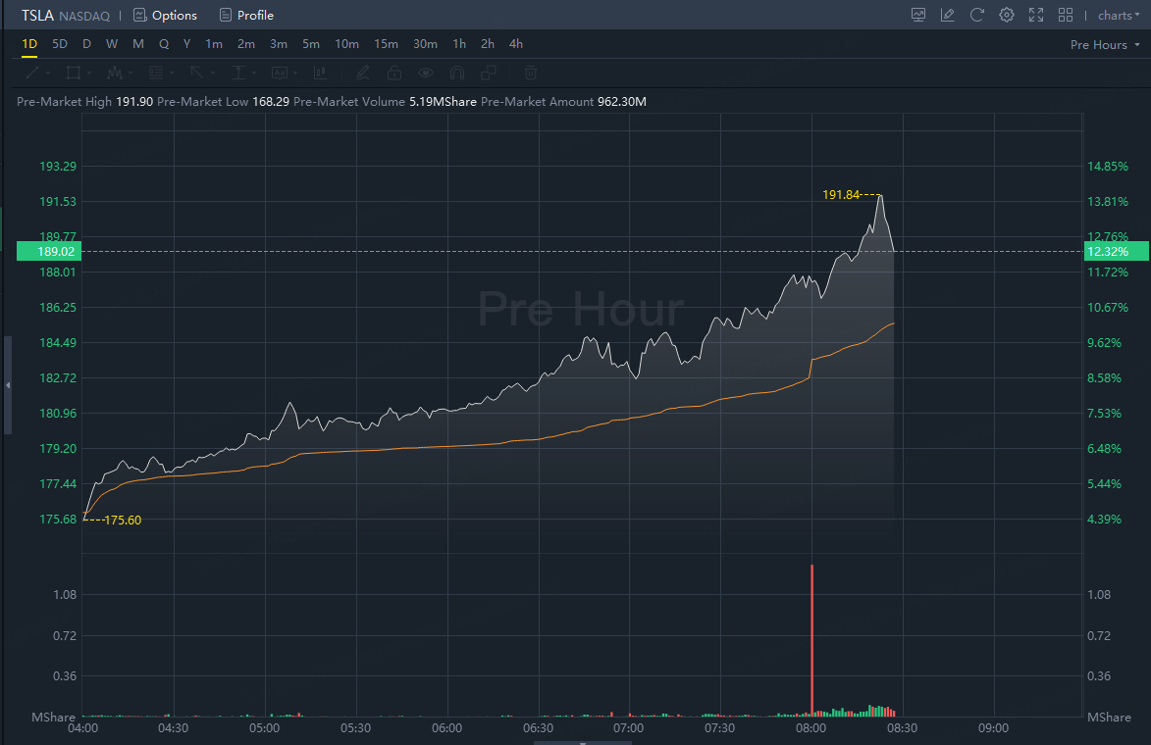Expand the line tool options arrow
Image resolution: width=1151 pixels, height=745 pixels.
(x=48, y=74)
